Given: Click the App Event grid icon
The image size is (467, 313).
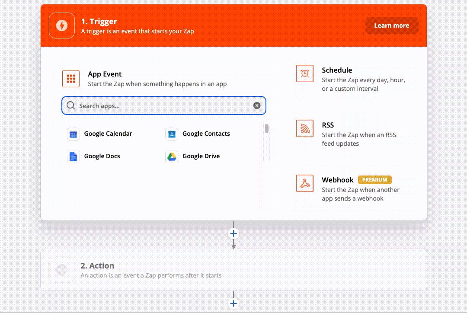Looking at the screenshot, I should [71, 79].
